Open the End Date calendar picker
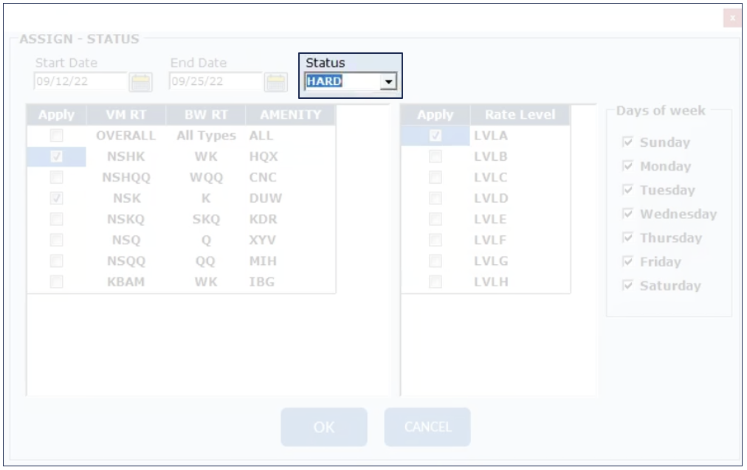Viewport: 747px width, 470px height. [x=276, y=82]
